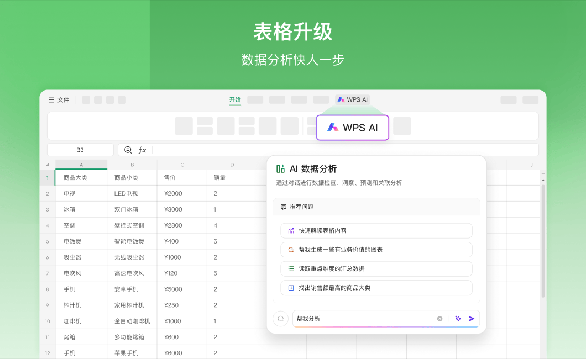586x359 pixels.
Task: Click the sparkle AI icon in the input box
Action: tap(458, 318)
